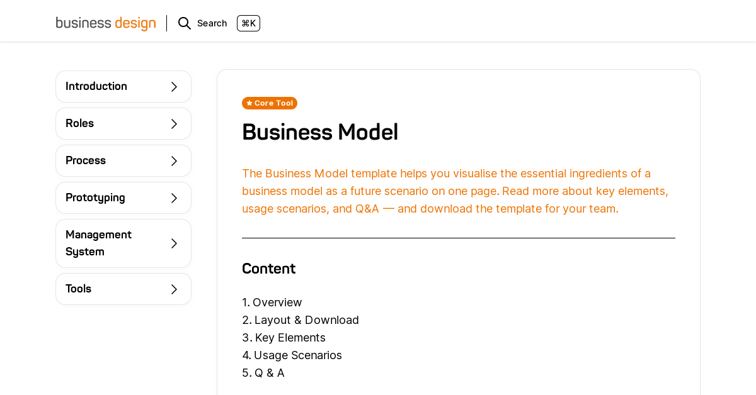Click the ⌘K keyboard shortcut badge
This screenshot has height=395, width=756.
tap(248, 23)
